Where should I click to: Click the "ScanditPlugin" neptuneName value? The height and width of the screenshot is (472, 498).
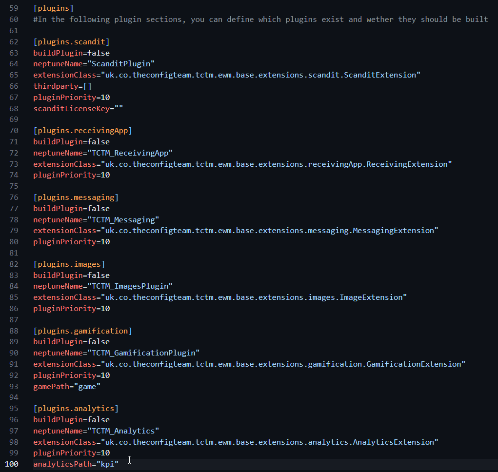coord(121,64)
